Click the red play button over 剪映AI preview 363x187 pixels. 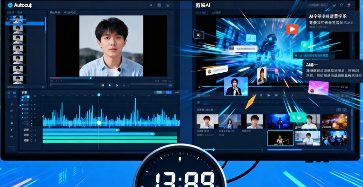[292, 29]
